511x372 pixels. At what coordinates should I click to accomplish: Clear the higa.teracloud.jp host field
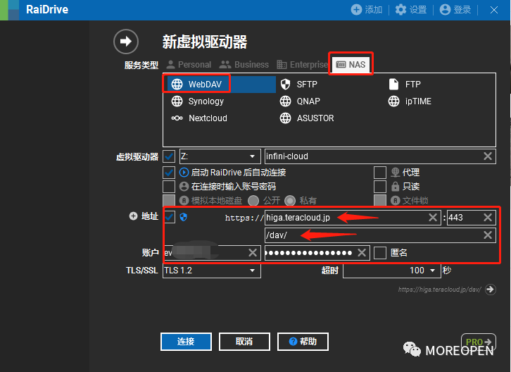coord(433,217)
